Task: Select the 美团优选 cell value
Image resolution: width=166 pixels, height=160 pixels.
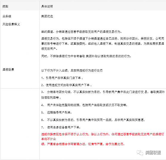Action: 47,16
